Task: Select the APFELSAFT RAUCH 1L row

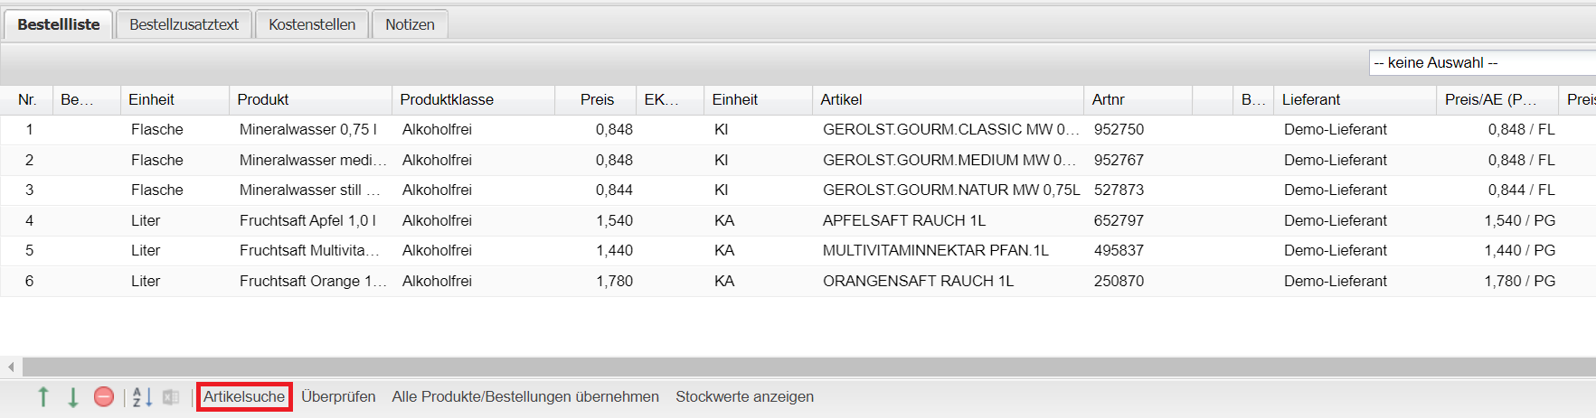Action: pyautogui.click(x=904, y=221)
